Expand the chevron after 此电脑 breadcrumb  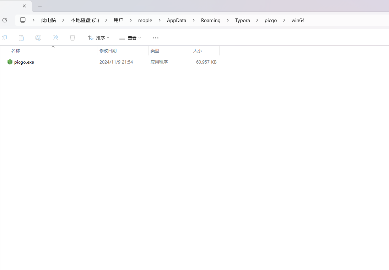tap(63, 20)
